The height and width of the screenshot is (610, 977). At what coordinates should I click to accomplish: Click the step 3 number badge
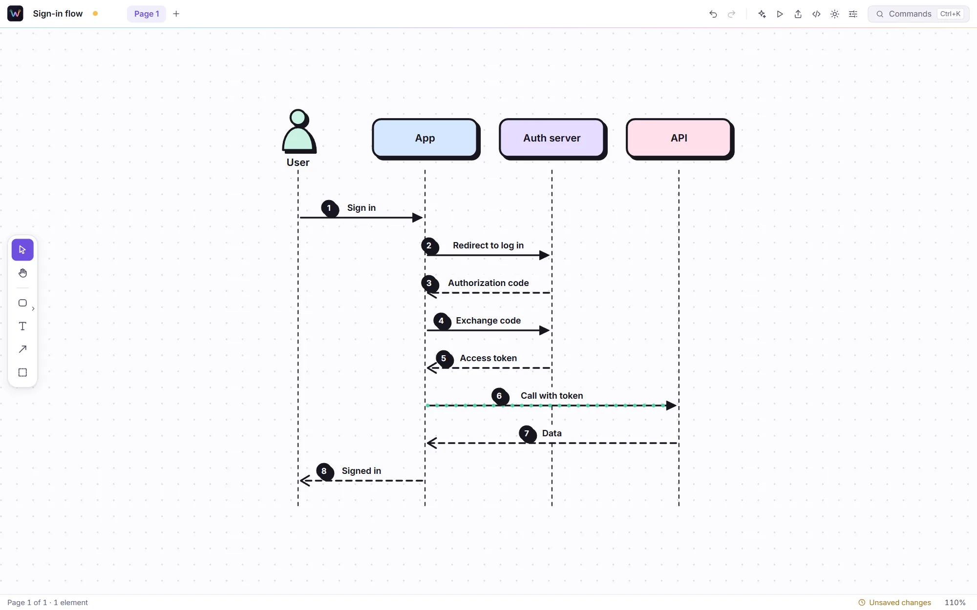(x=429, y=284)
